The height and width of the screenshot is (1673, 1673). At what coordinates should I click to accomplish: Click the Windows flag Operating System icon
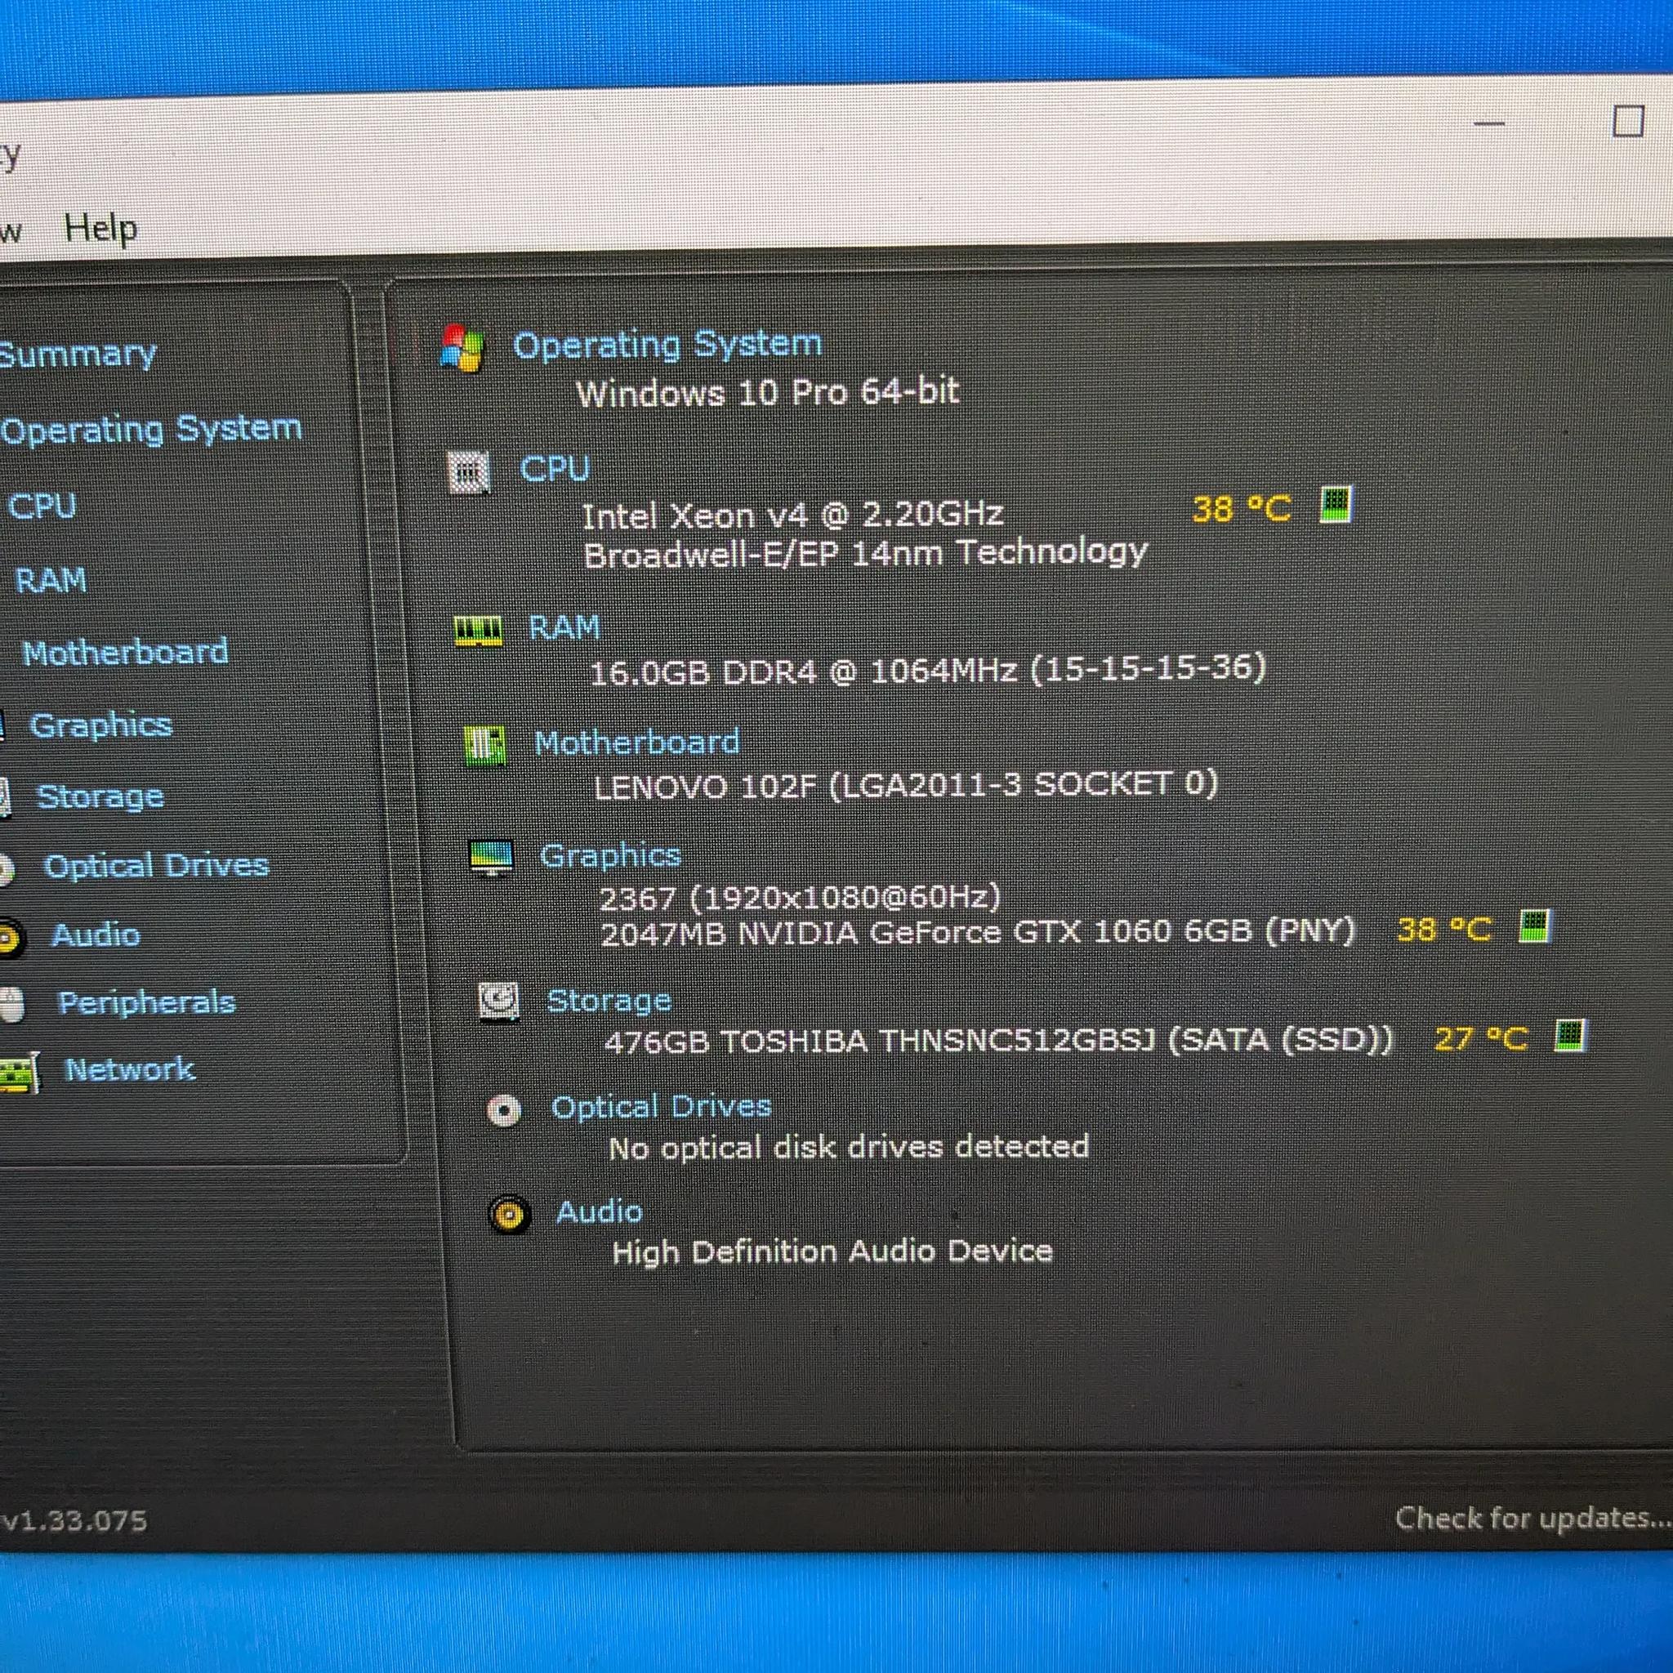point(462,347)
